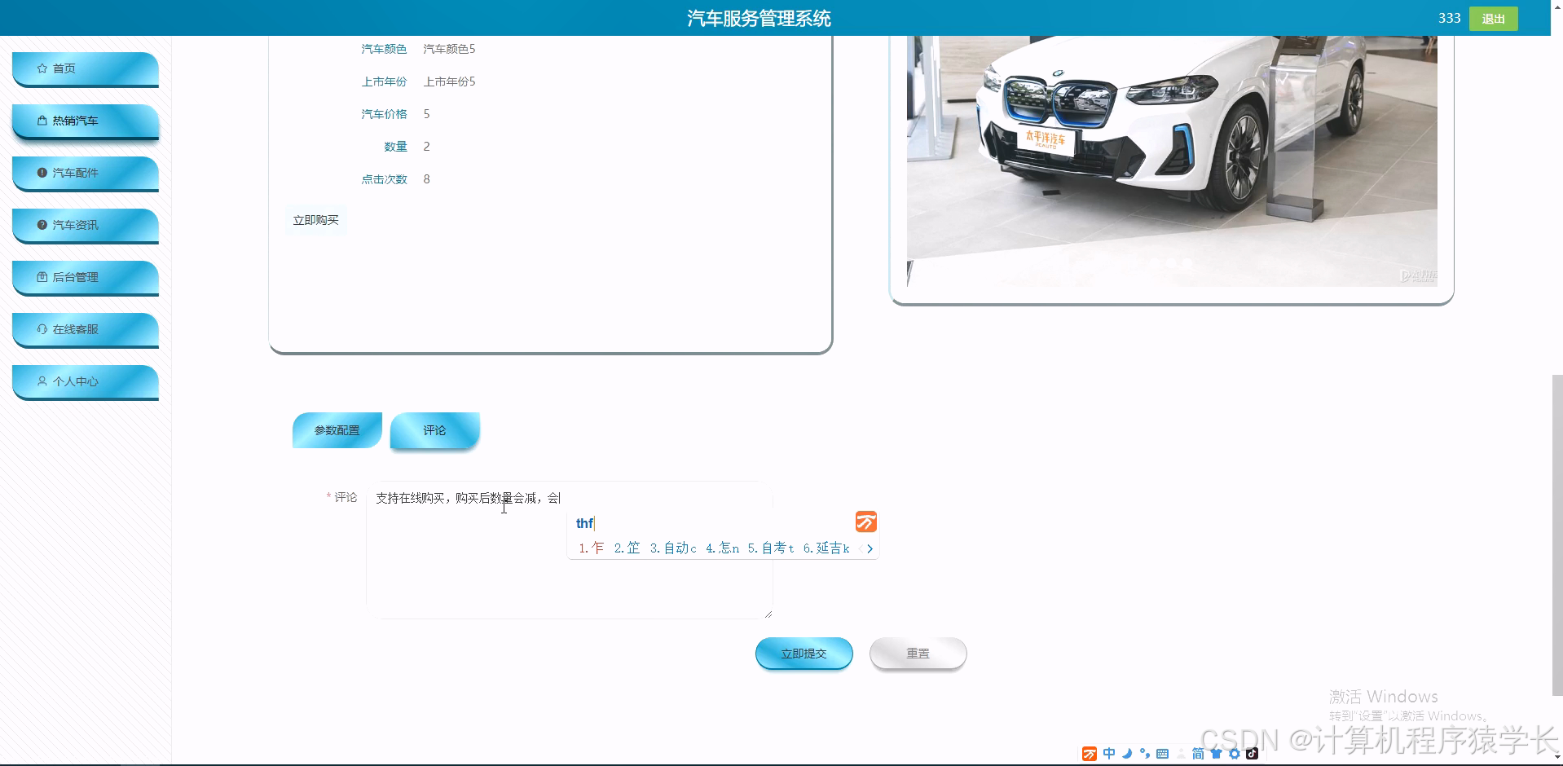This screenshot has width=1563, height=766.
Task: Toggle simplified-traditional 简 icon in IME bar
Action: (1198, 754)
